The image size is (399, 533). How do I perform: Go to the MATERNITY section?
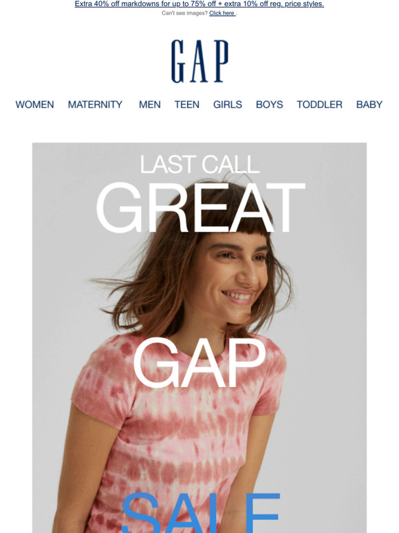[95, 105]
